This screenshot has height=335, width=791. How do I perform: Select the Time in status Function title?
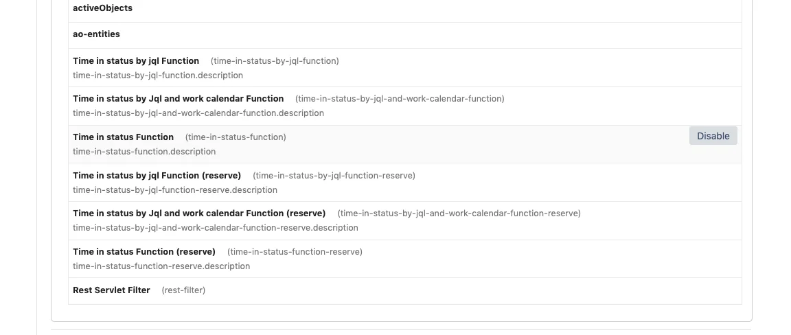point(123,137)
